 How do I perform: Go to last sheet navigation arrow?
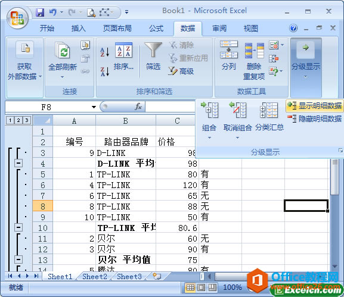tap(36, 276)
